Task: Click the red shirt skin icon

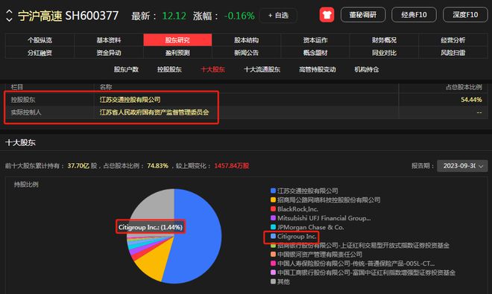Action: pos(327,15)
